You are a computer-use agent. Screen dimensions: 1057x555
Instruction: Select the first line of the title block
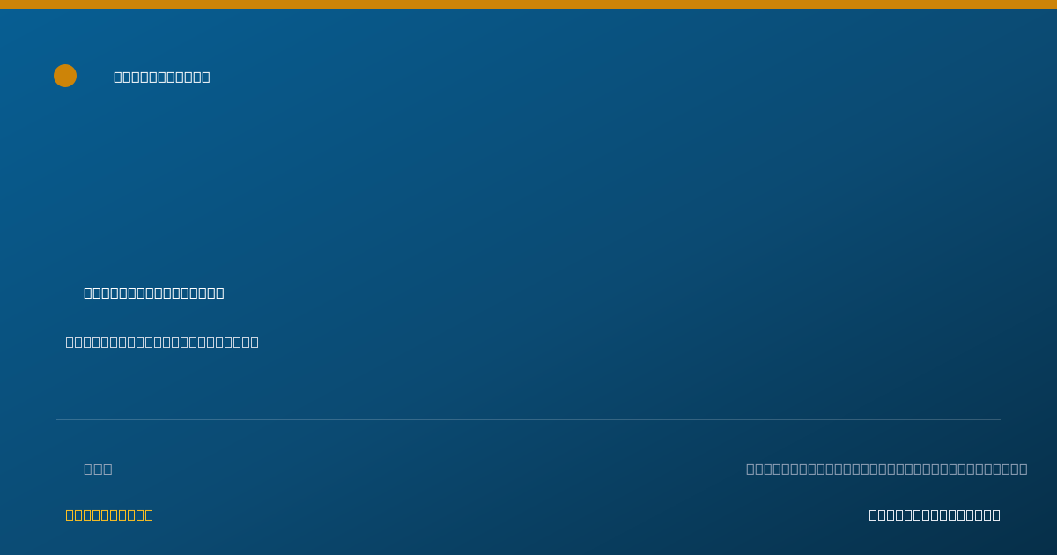(154, 292)
